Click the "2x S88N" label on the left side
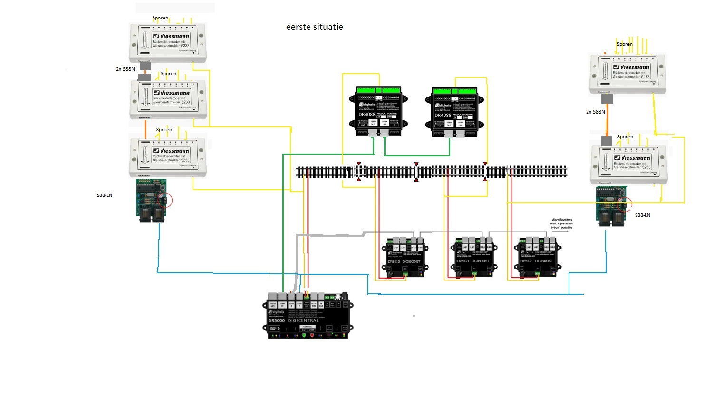The image size is (704, 407). click(125, 69)
